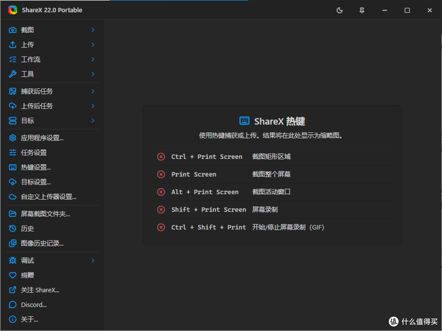
Task: Click the external link icon beside 关注 ShareX
Action: (x=13, y=290)
